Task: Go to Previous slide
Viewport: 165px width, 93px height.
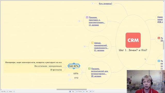Action: [x=79, y=91]
